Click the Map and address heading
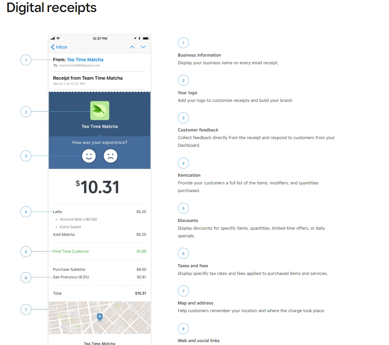 (x=195, y=303)
